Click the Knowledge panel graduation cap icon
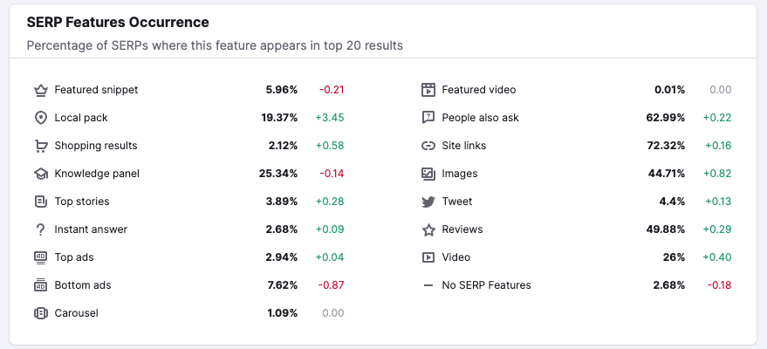 point(40,174)
